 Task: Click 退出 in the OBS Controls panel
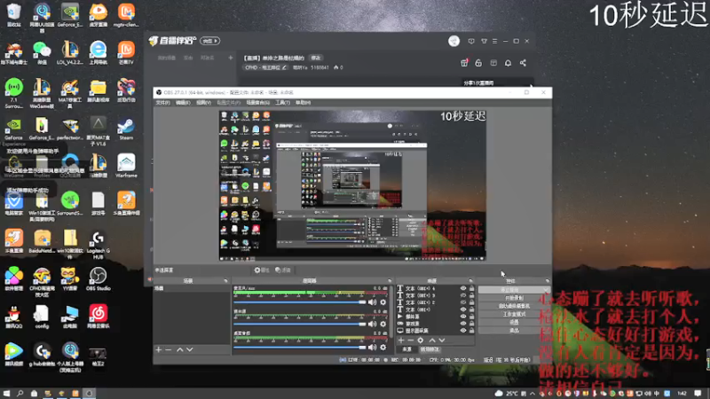coord(514,331)
